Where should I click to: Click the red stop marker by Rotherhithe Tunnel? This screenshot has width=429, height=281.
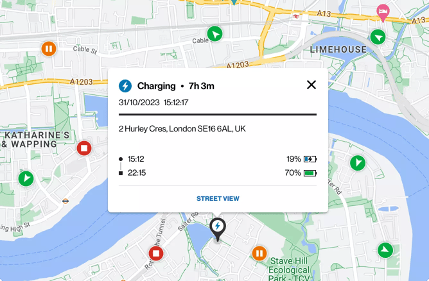click(x=155, y=253)
